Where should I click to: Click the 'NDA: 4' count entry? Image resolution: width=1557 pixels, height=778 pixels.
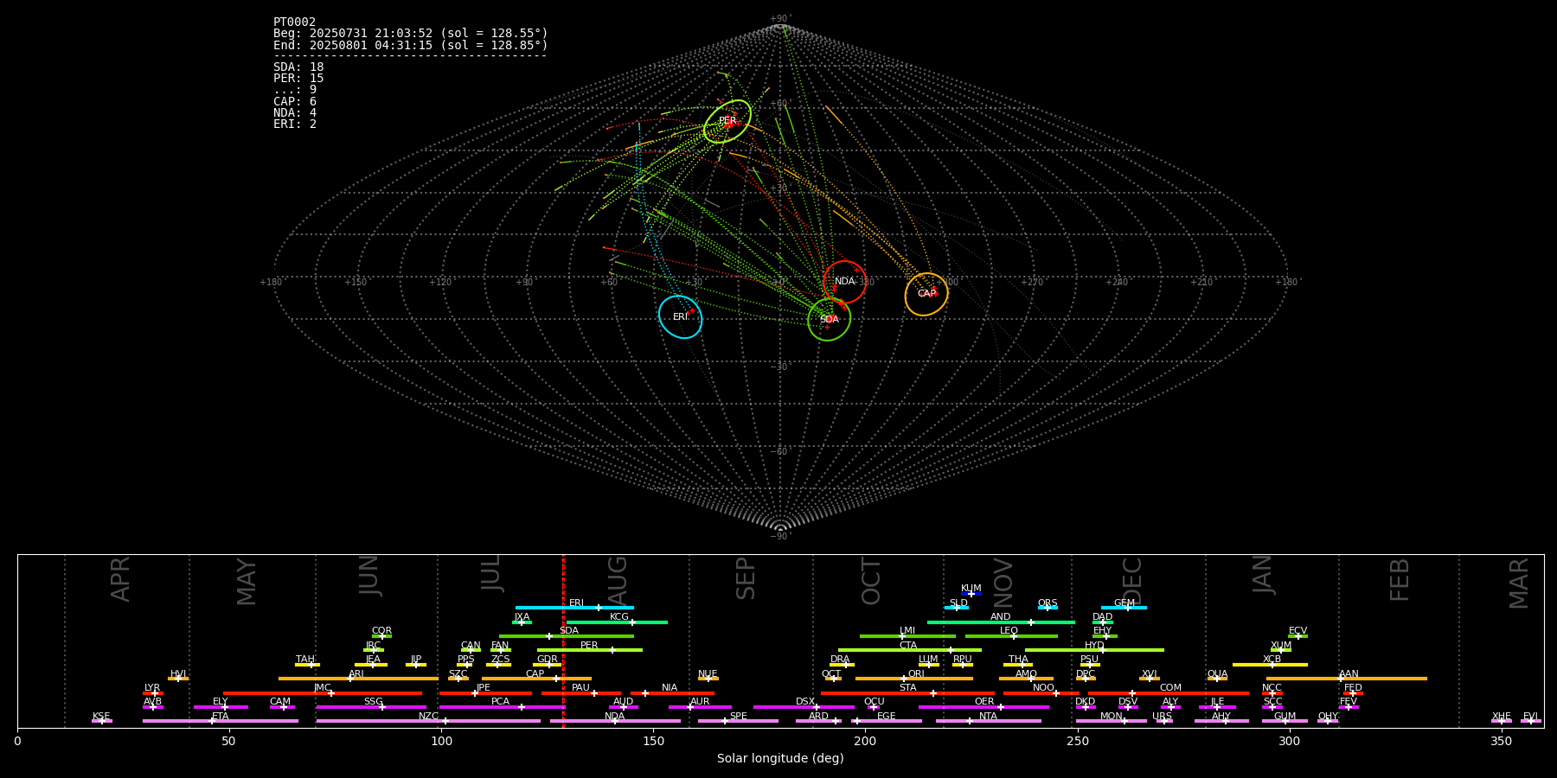tap(295, 112)
